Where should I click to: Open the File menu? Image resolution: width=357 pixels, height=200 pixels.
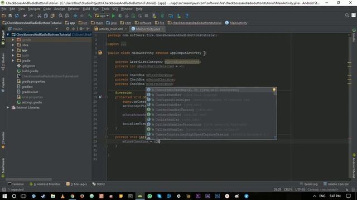(x=4, y=9)
